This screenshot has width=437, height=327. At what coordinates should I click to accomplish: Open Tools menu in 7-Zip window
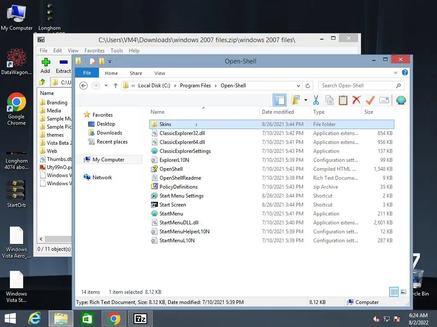[x=117, y=51]
